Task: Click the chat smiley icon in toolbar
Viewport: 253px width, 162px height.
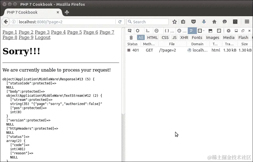Action: [x=224, y=22]
